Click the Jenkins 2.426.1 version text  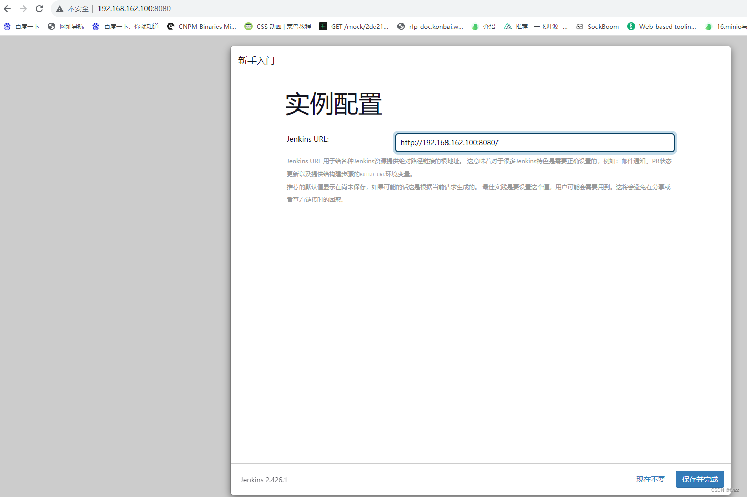click(x=264, y=480)
